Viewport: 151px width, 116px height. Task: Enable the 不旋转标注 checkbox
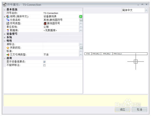pos(44,65)
